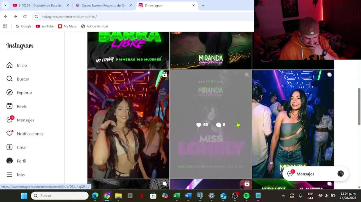361x202 pixels.
Task: Switch ESP LAA keyboard language
Action: [310, 196]
